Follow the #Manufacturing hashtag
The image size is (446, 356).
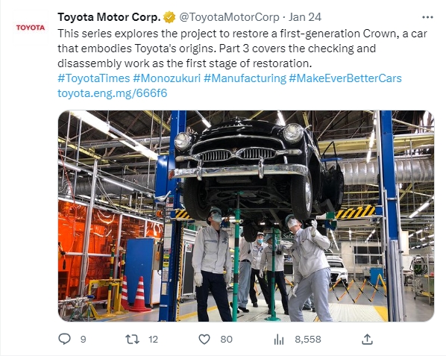click(x=245, y=78)
